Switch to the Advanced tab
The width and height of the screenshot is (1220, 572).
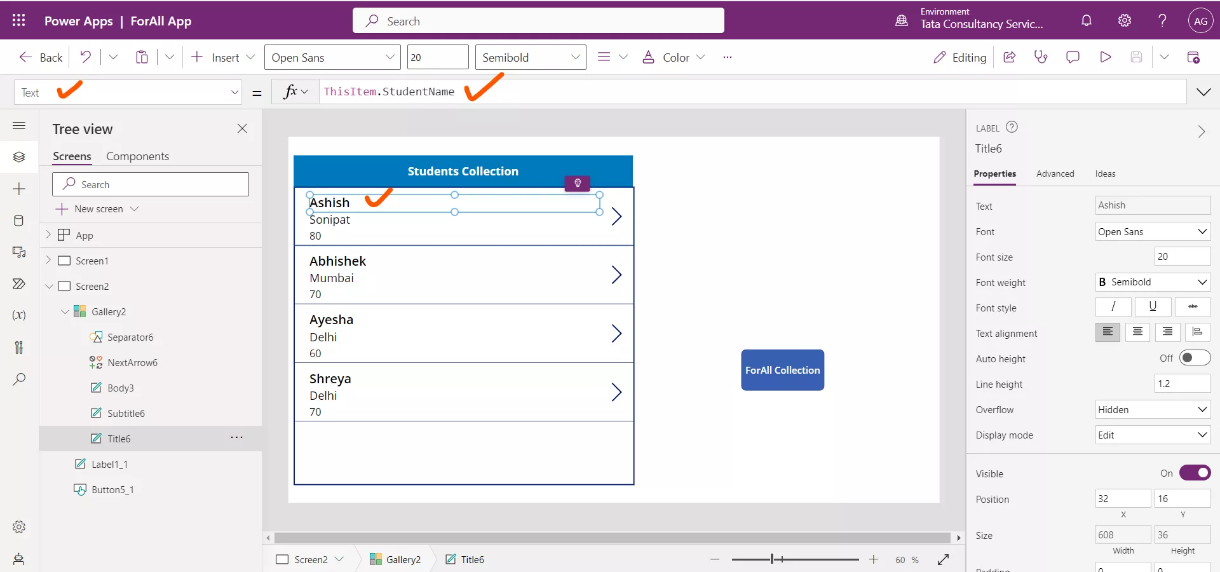1055,174
